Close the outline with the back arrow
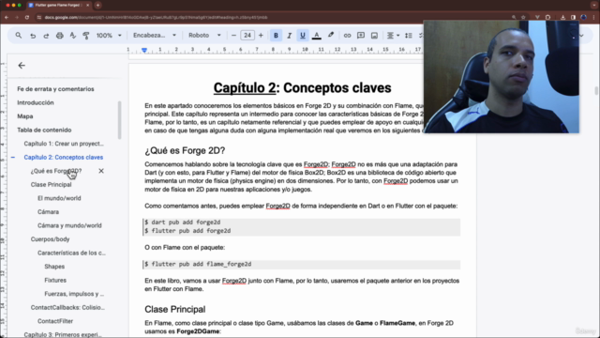This screenshot has height=338, width=600. tap(22, 66)
